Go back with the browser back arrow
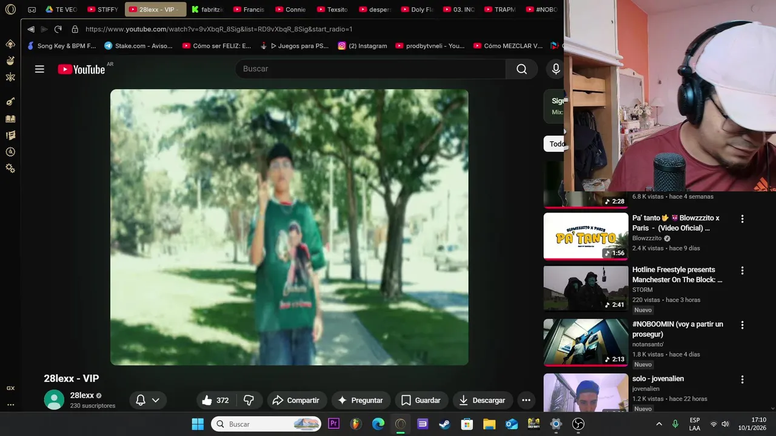Image resolution: width=776 pixels, height=436 pixels. 30,29
